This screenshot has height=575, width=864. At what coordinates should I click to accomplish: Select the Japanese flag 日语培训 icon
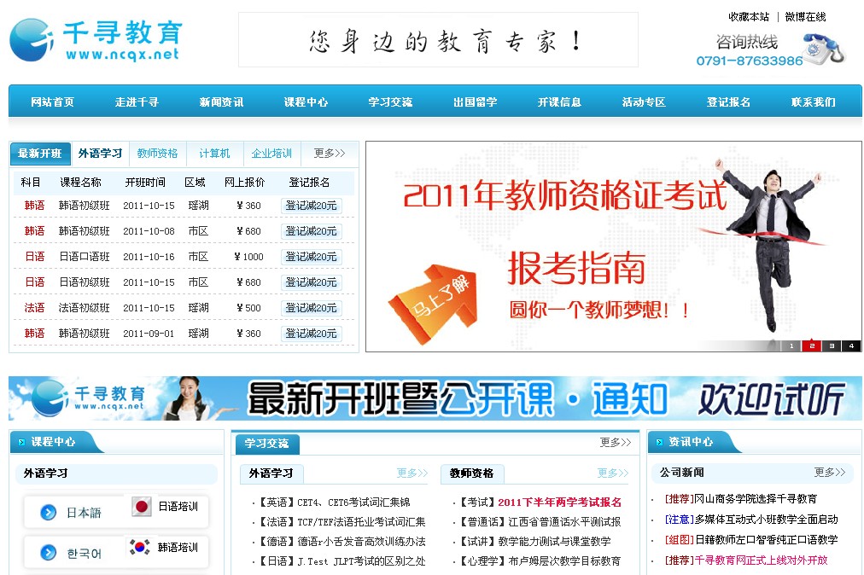coord(142,507)
